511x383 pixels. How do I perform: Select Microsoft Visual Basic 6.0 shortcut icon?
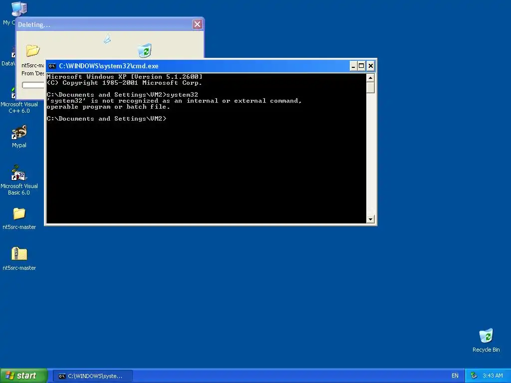19,173
